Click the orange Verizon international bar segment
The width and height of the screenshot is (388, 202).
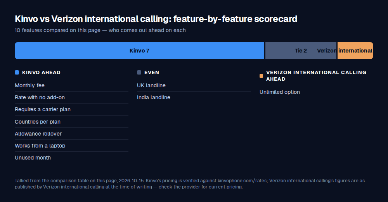pyautogui.click(x=355, y=51)
